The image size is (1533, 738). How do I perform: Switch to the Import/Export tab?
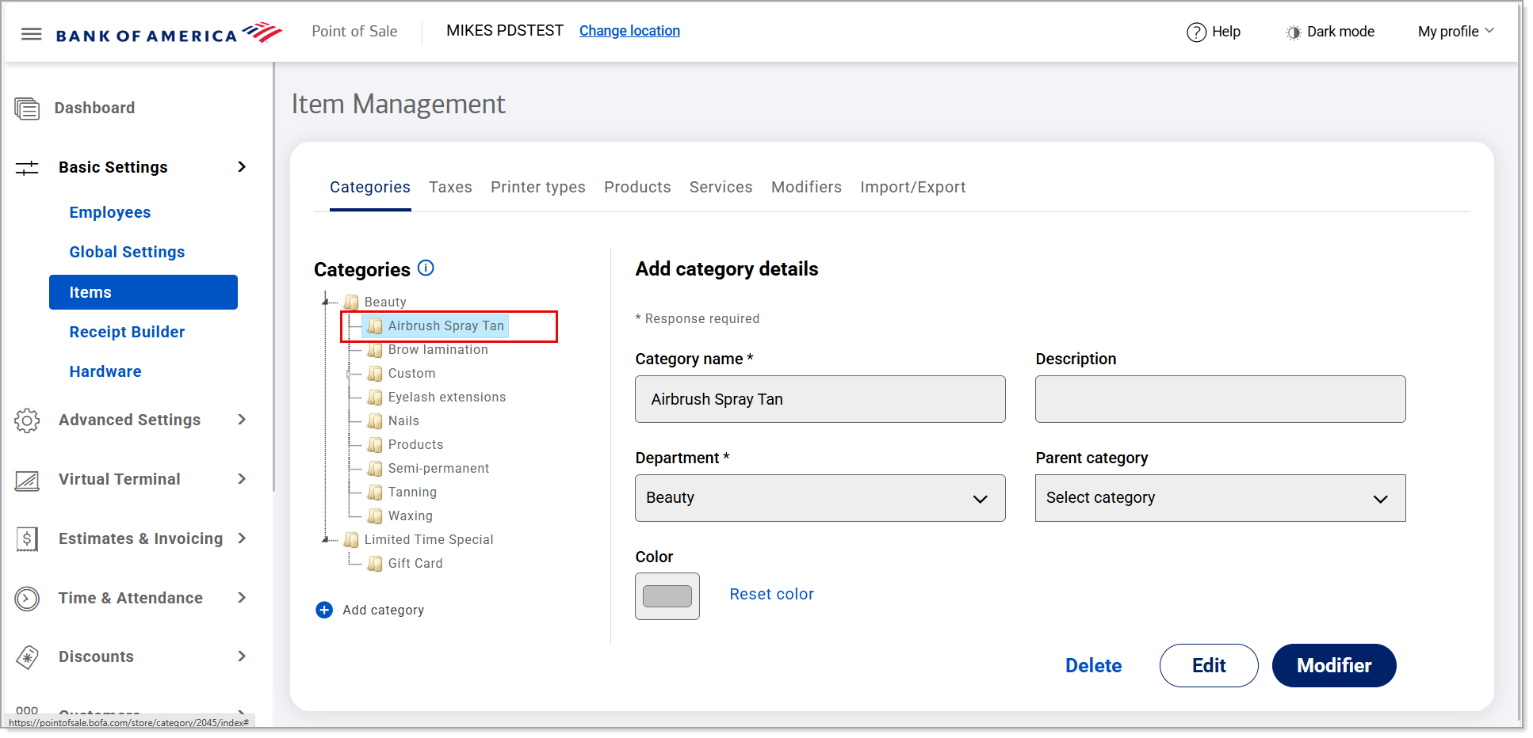(912, 188)
